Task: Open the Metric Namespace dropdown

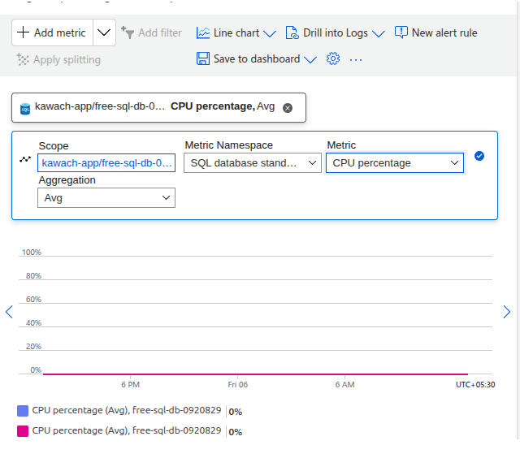Action: coord(253,162)
